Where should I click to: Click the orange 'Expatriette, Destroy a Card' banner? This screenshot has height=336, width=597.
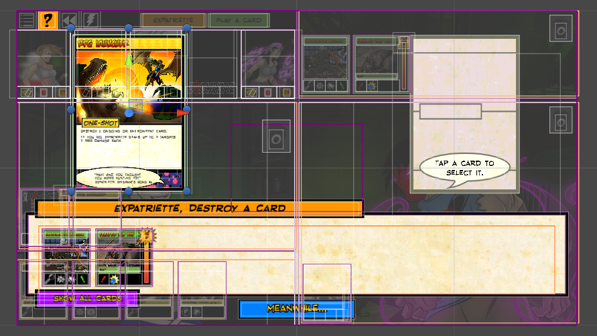pyautogui.click(x=200, y=208)
